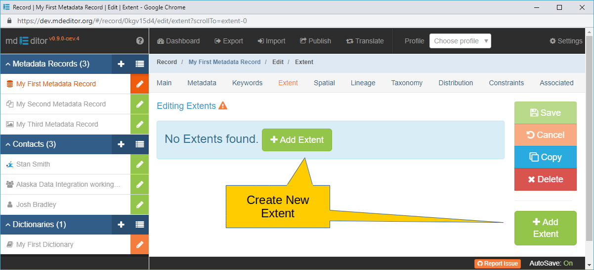Add a new dictionary with plus icon
594x270 pixels.
[x=121, y=225]
